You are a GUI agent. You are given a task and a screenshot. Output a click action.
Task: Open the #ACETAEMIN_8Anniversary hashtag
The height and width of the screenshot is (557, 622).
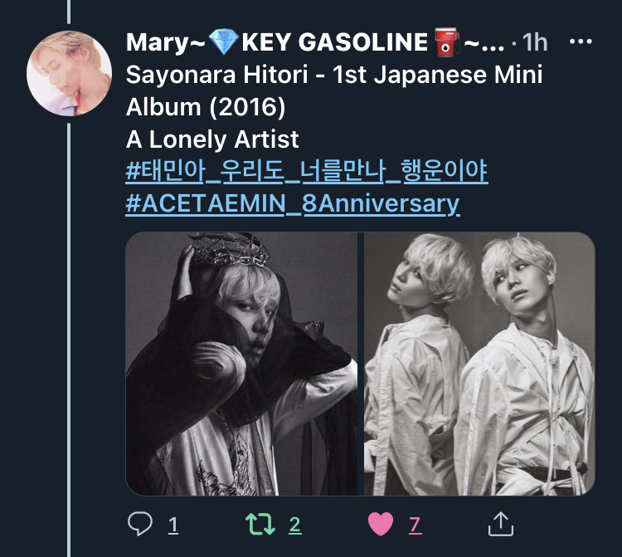pyautogui.click(x=293, y=203)
